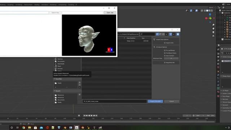Switch to the Shading workspace tab
The image size is (231, 130).
[37, 5]
